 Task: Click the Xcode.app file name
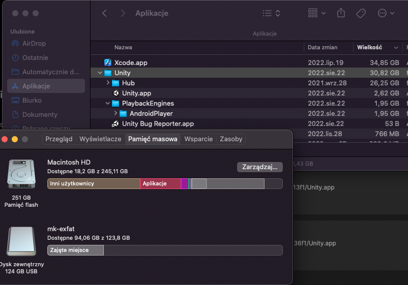tap(131, 62)
